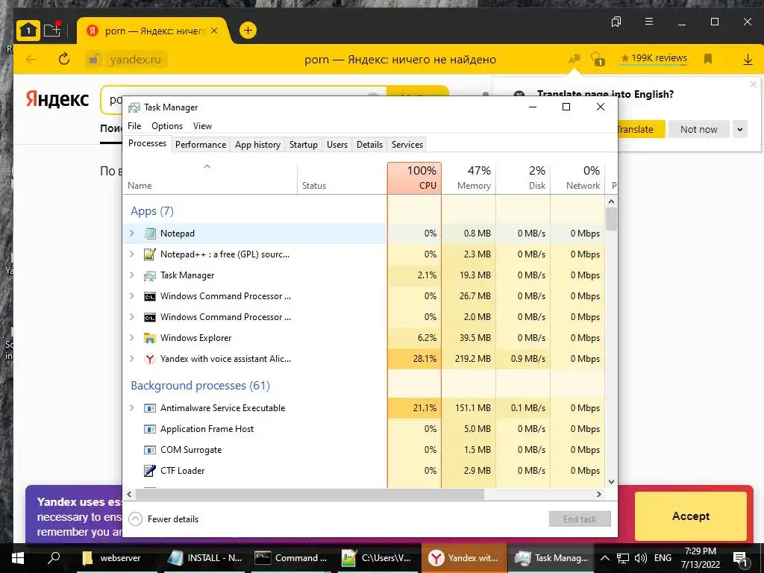This screenshot has width=764, height=573.
Task: Expand the Windows Explorer process entry
Action: [x=131, y=338]
